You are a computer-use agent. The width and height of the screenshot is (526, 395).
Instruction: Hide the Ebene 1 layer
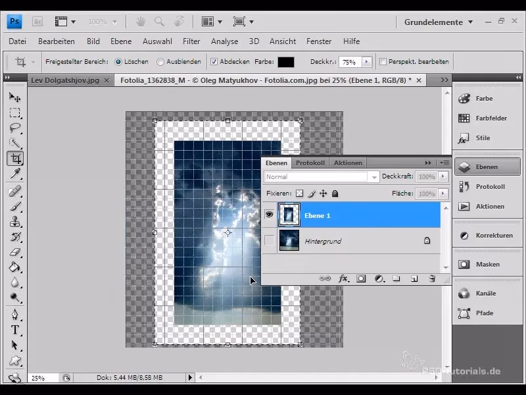(270, 215)
